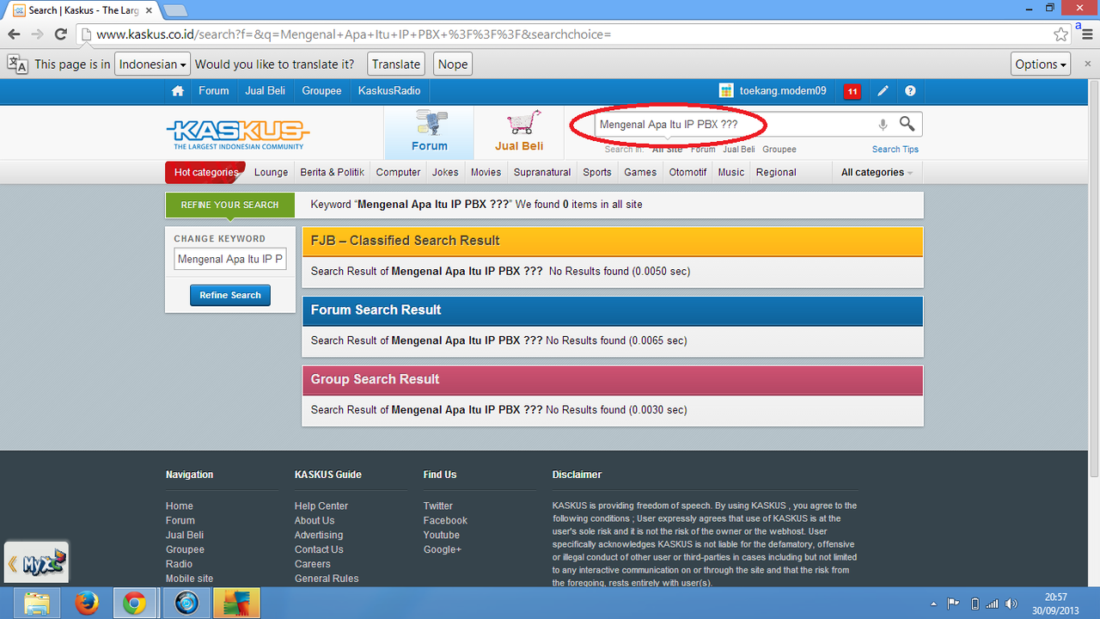Open Firefox from the taskbar

point(87,604)
